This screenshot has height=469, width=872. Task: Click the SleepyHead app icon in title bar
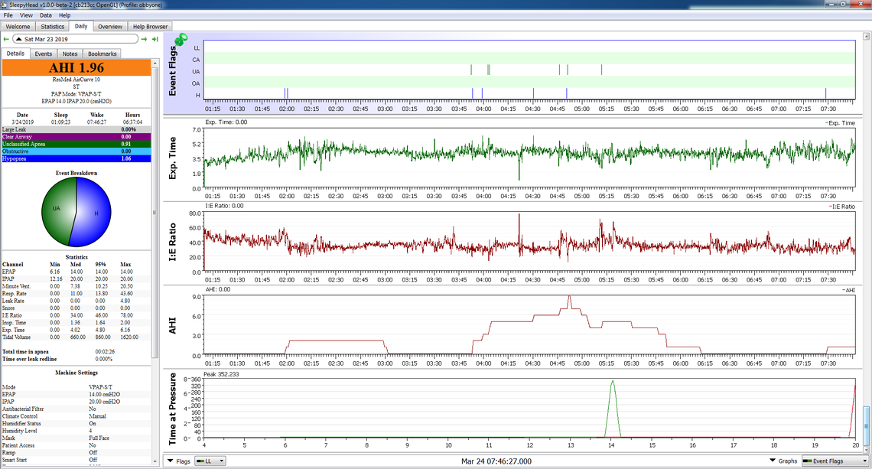pos(5,4)
